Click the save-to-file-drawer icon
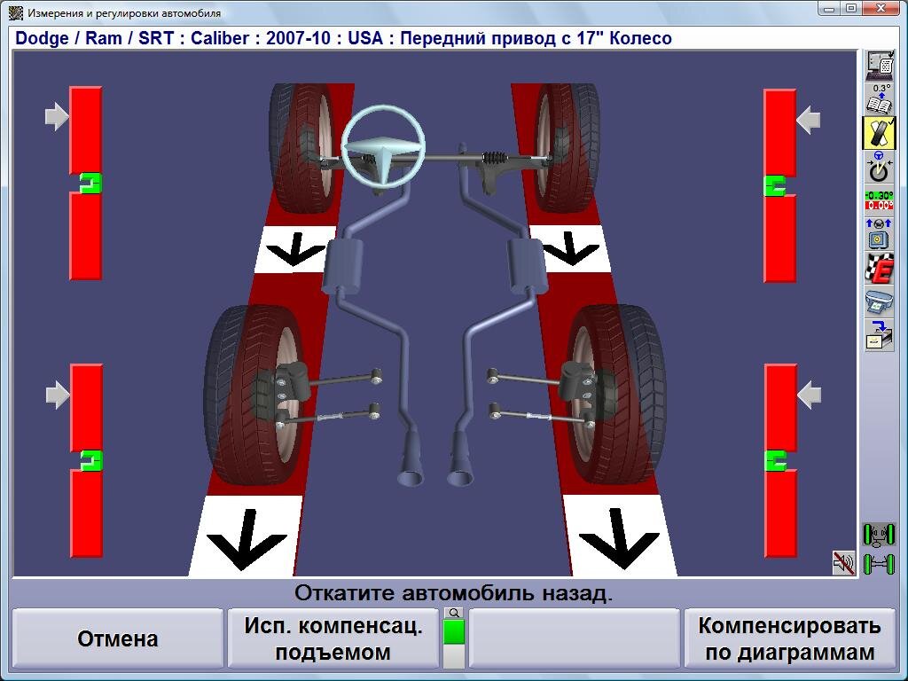The height and width of the screenshot is (681, 908). [x=879, y=335]
